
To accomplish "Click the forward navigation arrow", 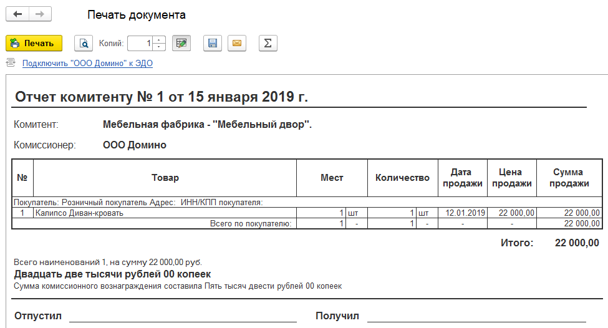I will (40, 14).
